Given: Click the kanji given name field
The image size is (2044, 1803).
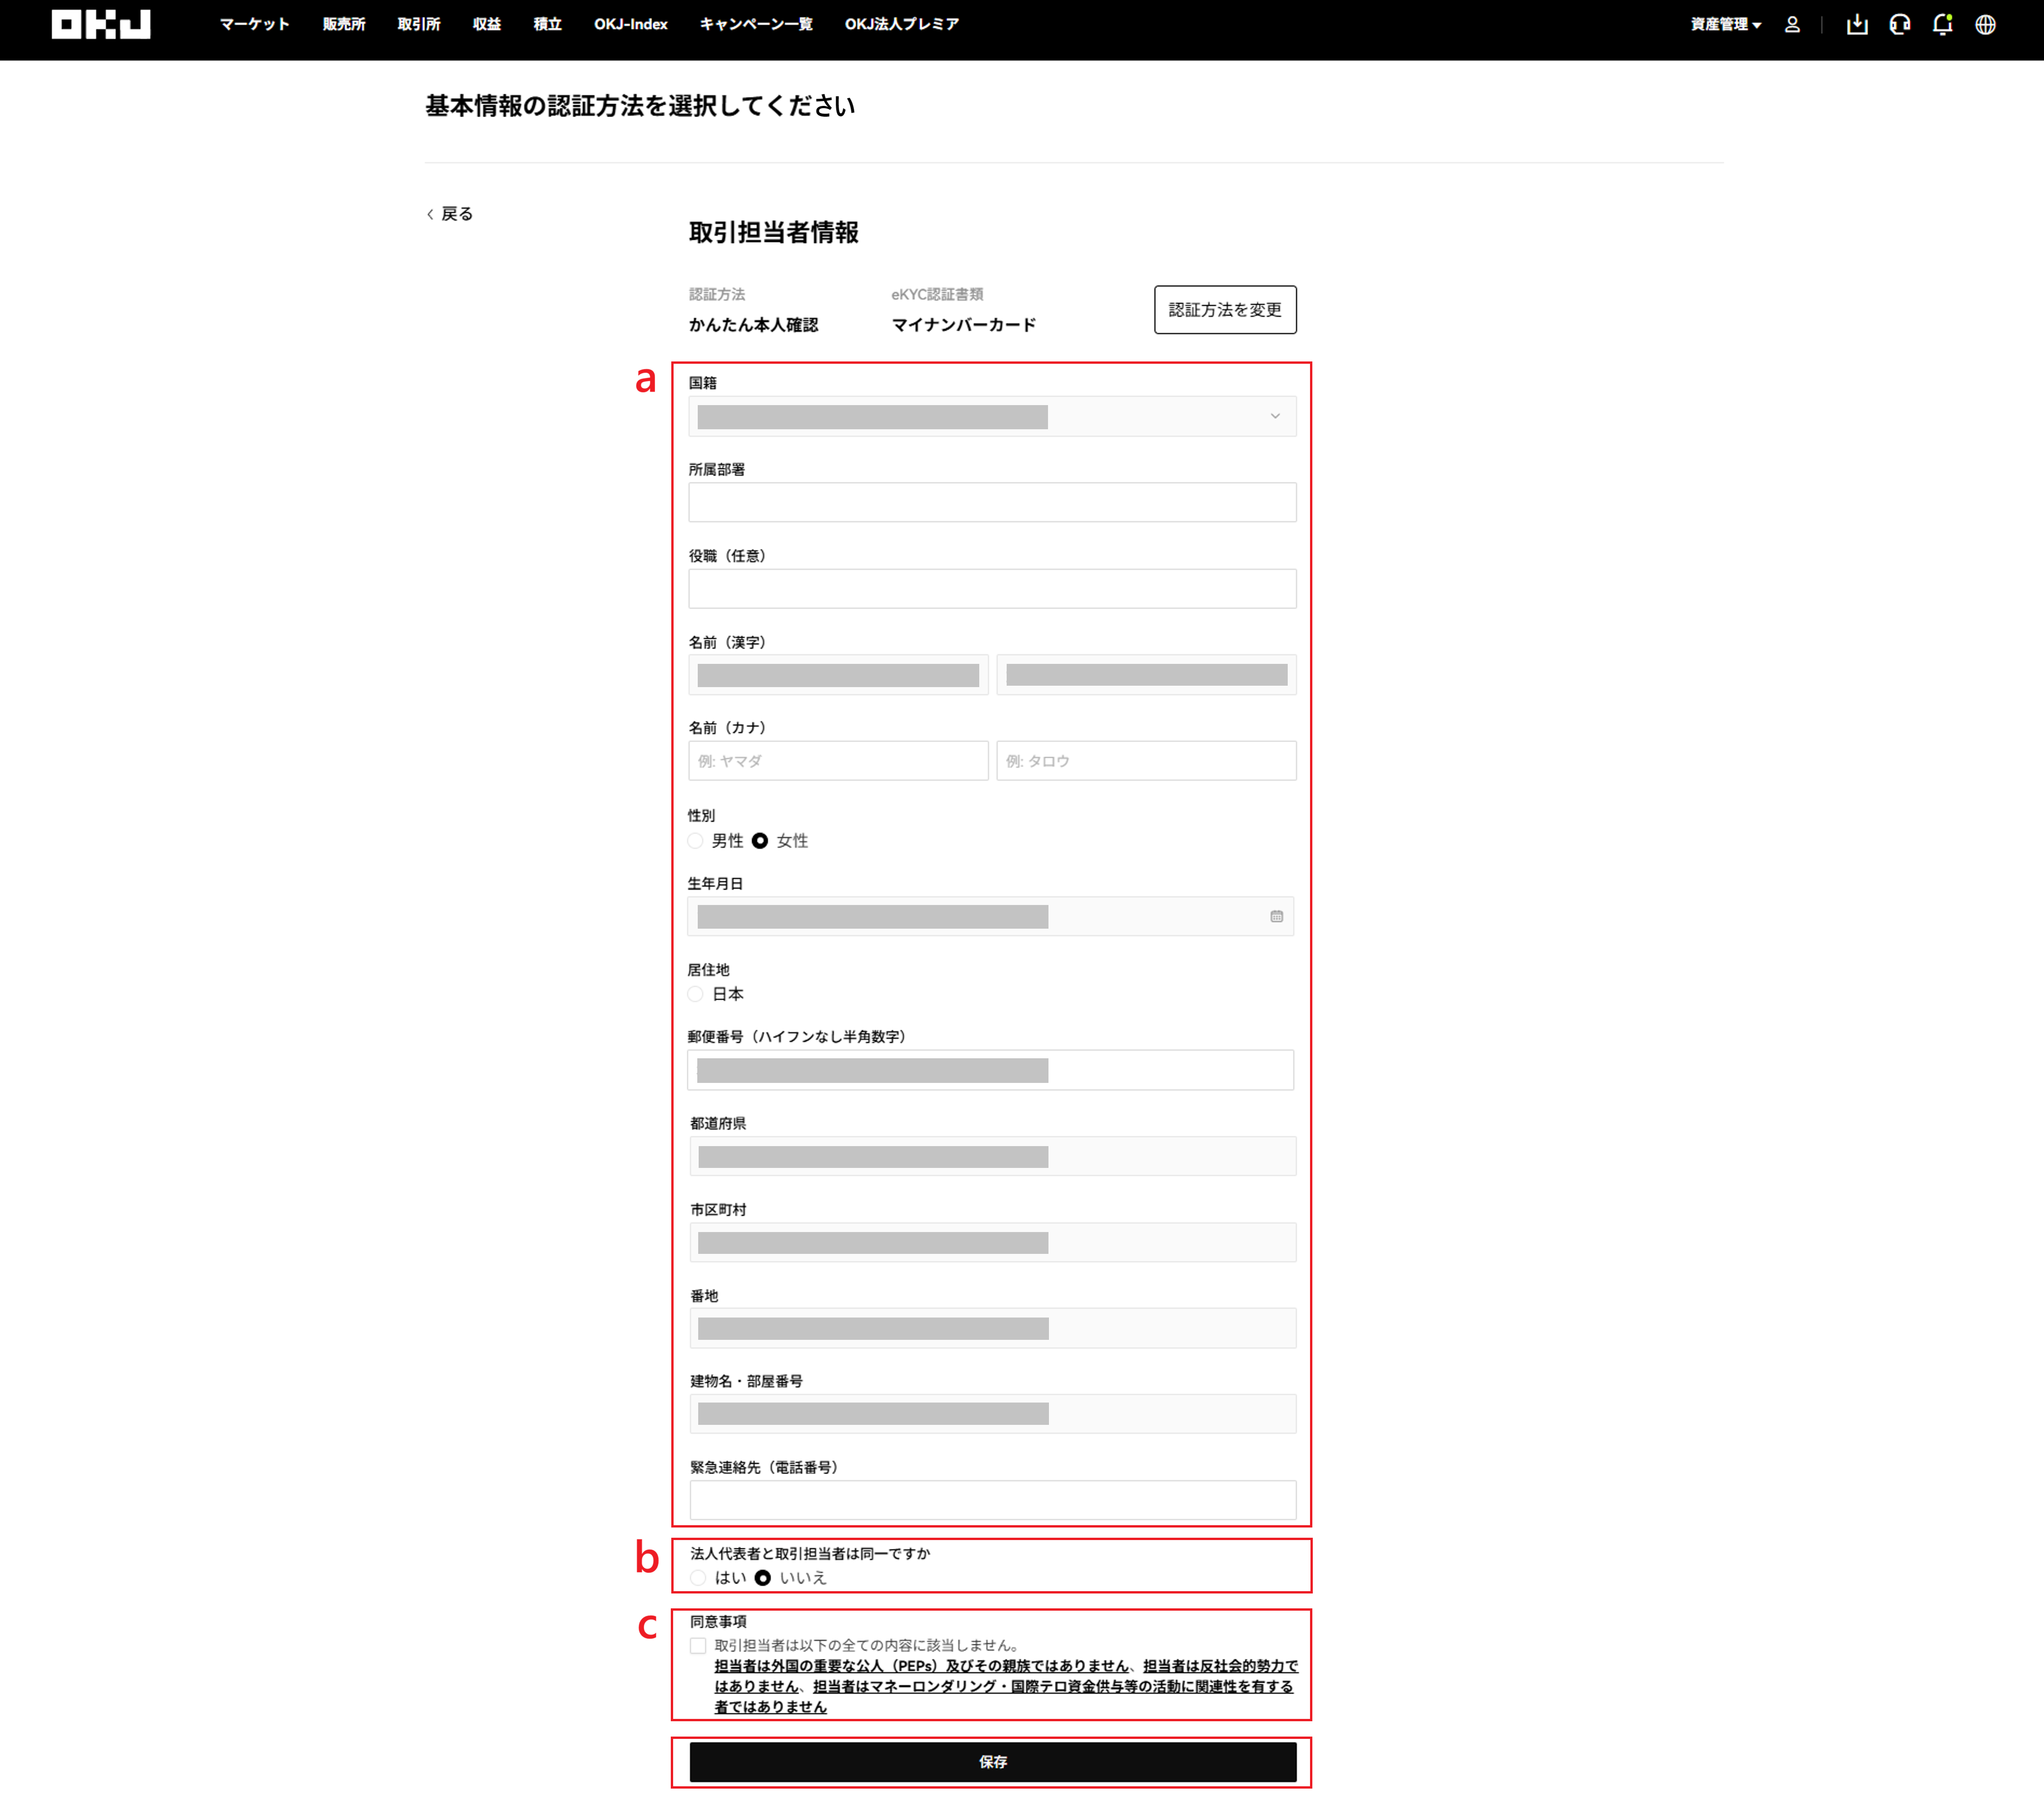Looking at the screenshot, I should tap(1146, 675).
